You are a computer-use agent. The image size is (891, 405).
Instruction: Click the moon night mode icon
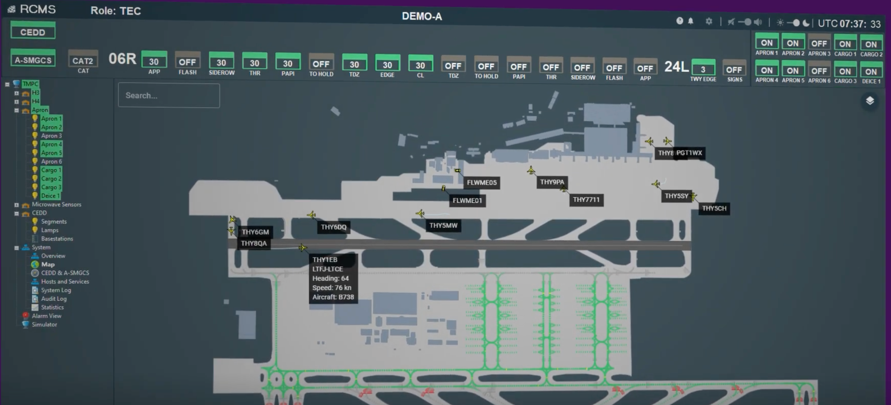pyautogui.click(x=806, y=23)
